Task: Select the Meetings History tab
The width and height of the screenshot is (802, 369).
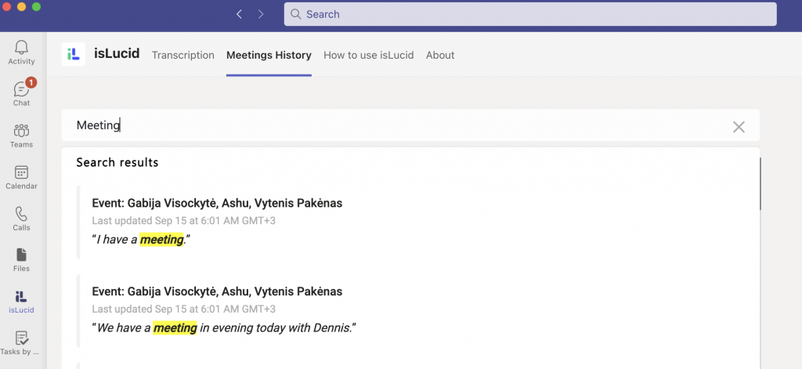Action: click(x=269, y=56)
